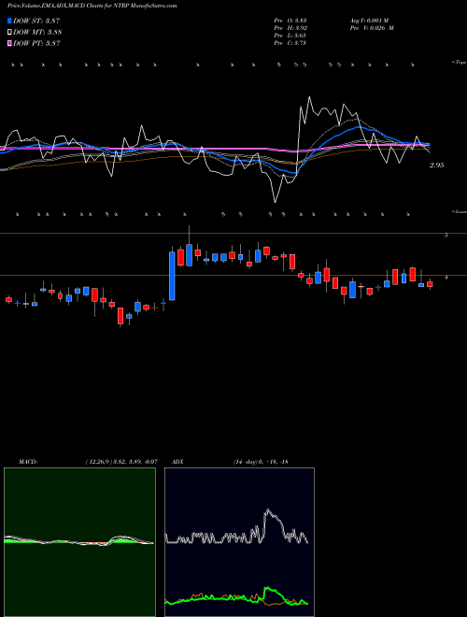467x617 pixels.
Task: Click the MACD (12,26,9) parameter values
Action: [x=121, y=462]
